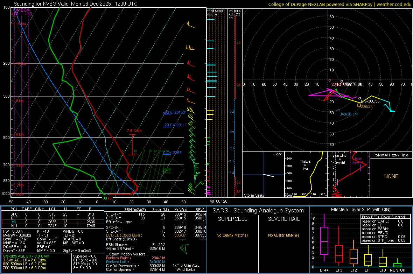
Task: Click the "WNDG = 0.0" value
Action: pos(73,231)
